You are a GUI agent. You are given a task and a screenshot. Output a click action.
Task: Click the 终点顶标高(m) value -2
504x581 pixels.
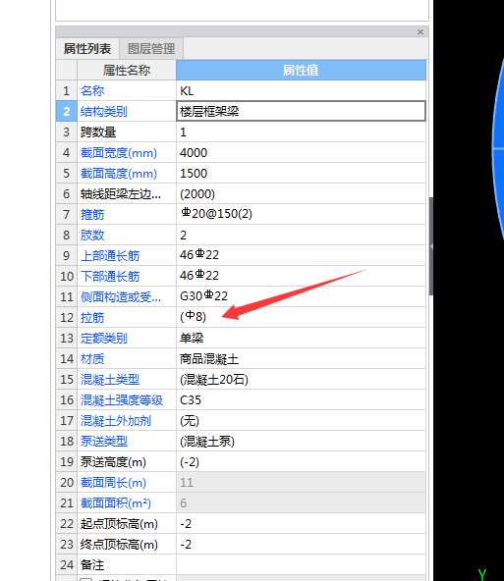(301, 545)
